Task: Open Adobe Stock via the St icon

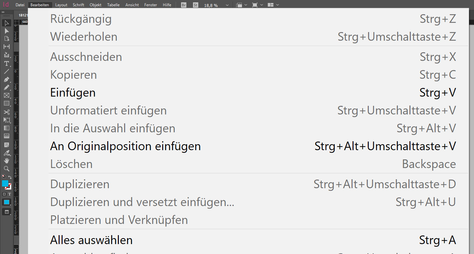Action: point(196,5)
